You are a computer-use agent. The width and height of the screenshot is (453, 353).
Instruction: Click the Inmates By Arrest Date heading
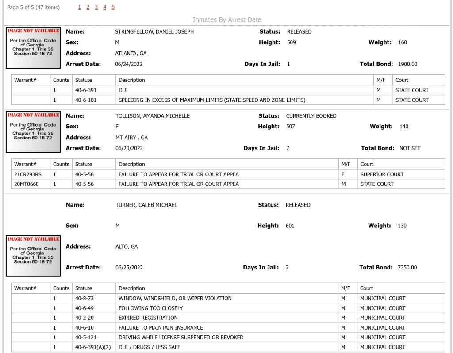[227, 19]
